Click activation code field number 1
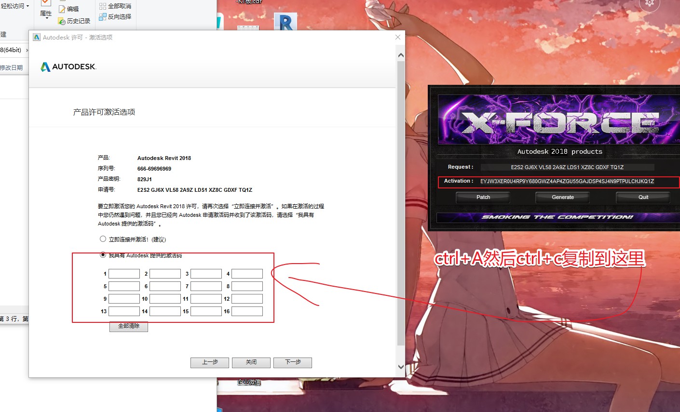The height and width of the screenshot is (412, 680). click(124, 274)
